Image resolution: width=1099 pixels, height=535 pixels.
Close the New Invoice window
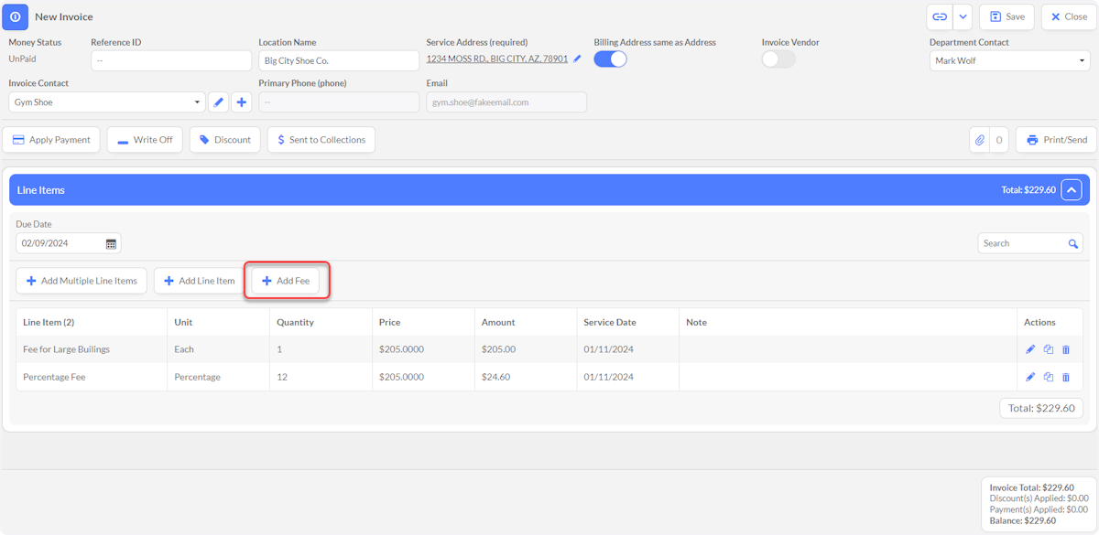coord(1068,16)
